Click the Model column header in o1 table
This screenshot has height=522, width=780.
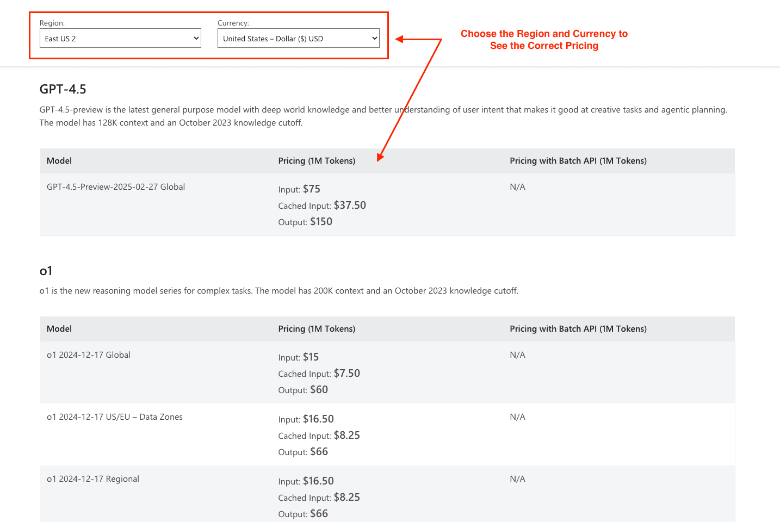tap(59, 329)
